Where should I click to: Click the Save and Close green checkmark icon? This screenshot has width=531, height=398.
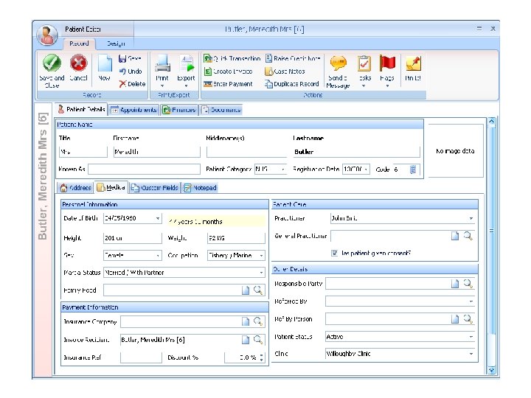coord(52,63)
